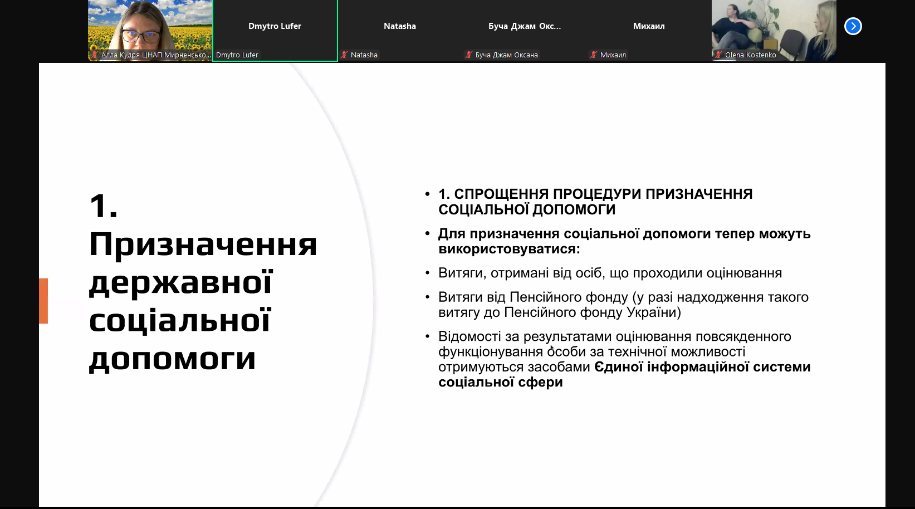915x509 pixels.
Task: Click heading 'СПРОЩЕННЯ ПРОЦЕДУРИ ПРИЗНАЧЕННЯ СОЦІАЛЬНОЇ ДОПОМОГИ'
Action: pos(595,202)
